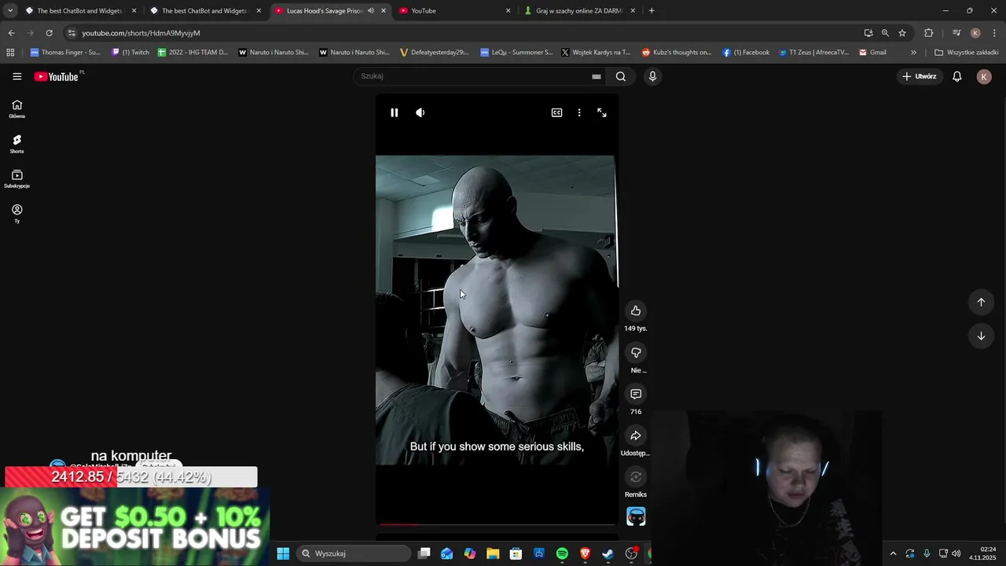This screenshot has height=566, width=1006.
Task: Switch to Graj w szachy online tab
Action: coord(579,11)
